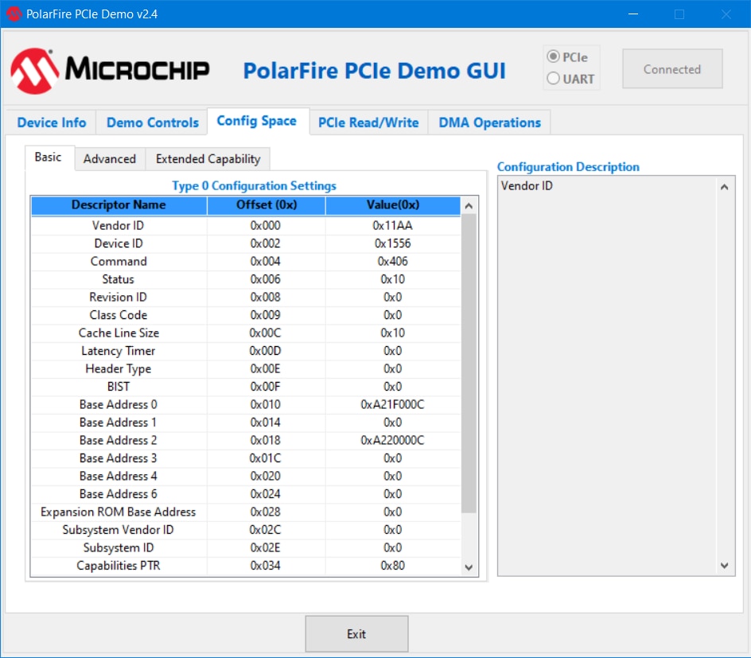This screenshot has width=751, height=658.
Task: Click the Exit button
Action: 357,633
